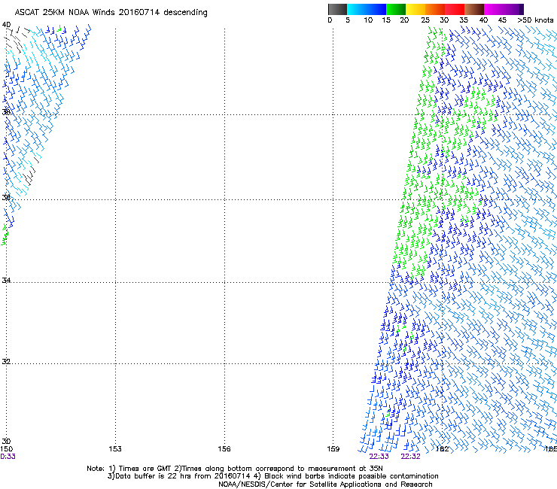Click the '>50 knots' legend label

click(535, 20)
